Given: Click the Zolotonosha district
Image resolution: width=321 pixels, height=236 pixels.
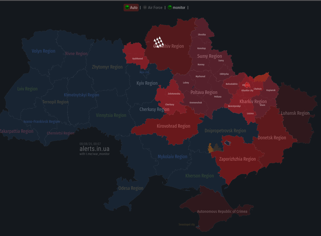Looking at the screenshot, I should (174, 94).
